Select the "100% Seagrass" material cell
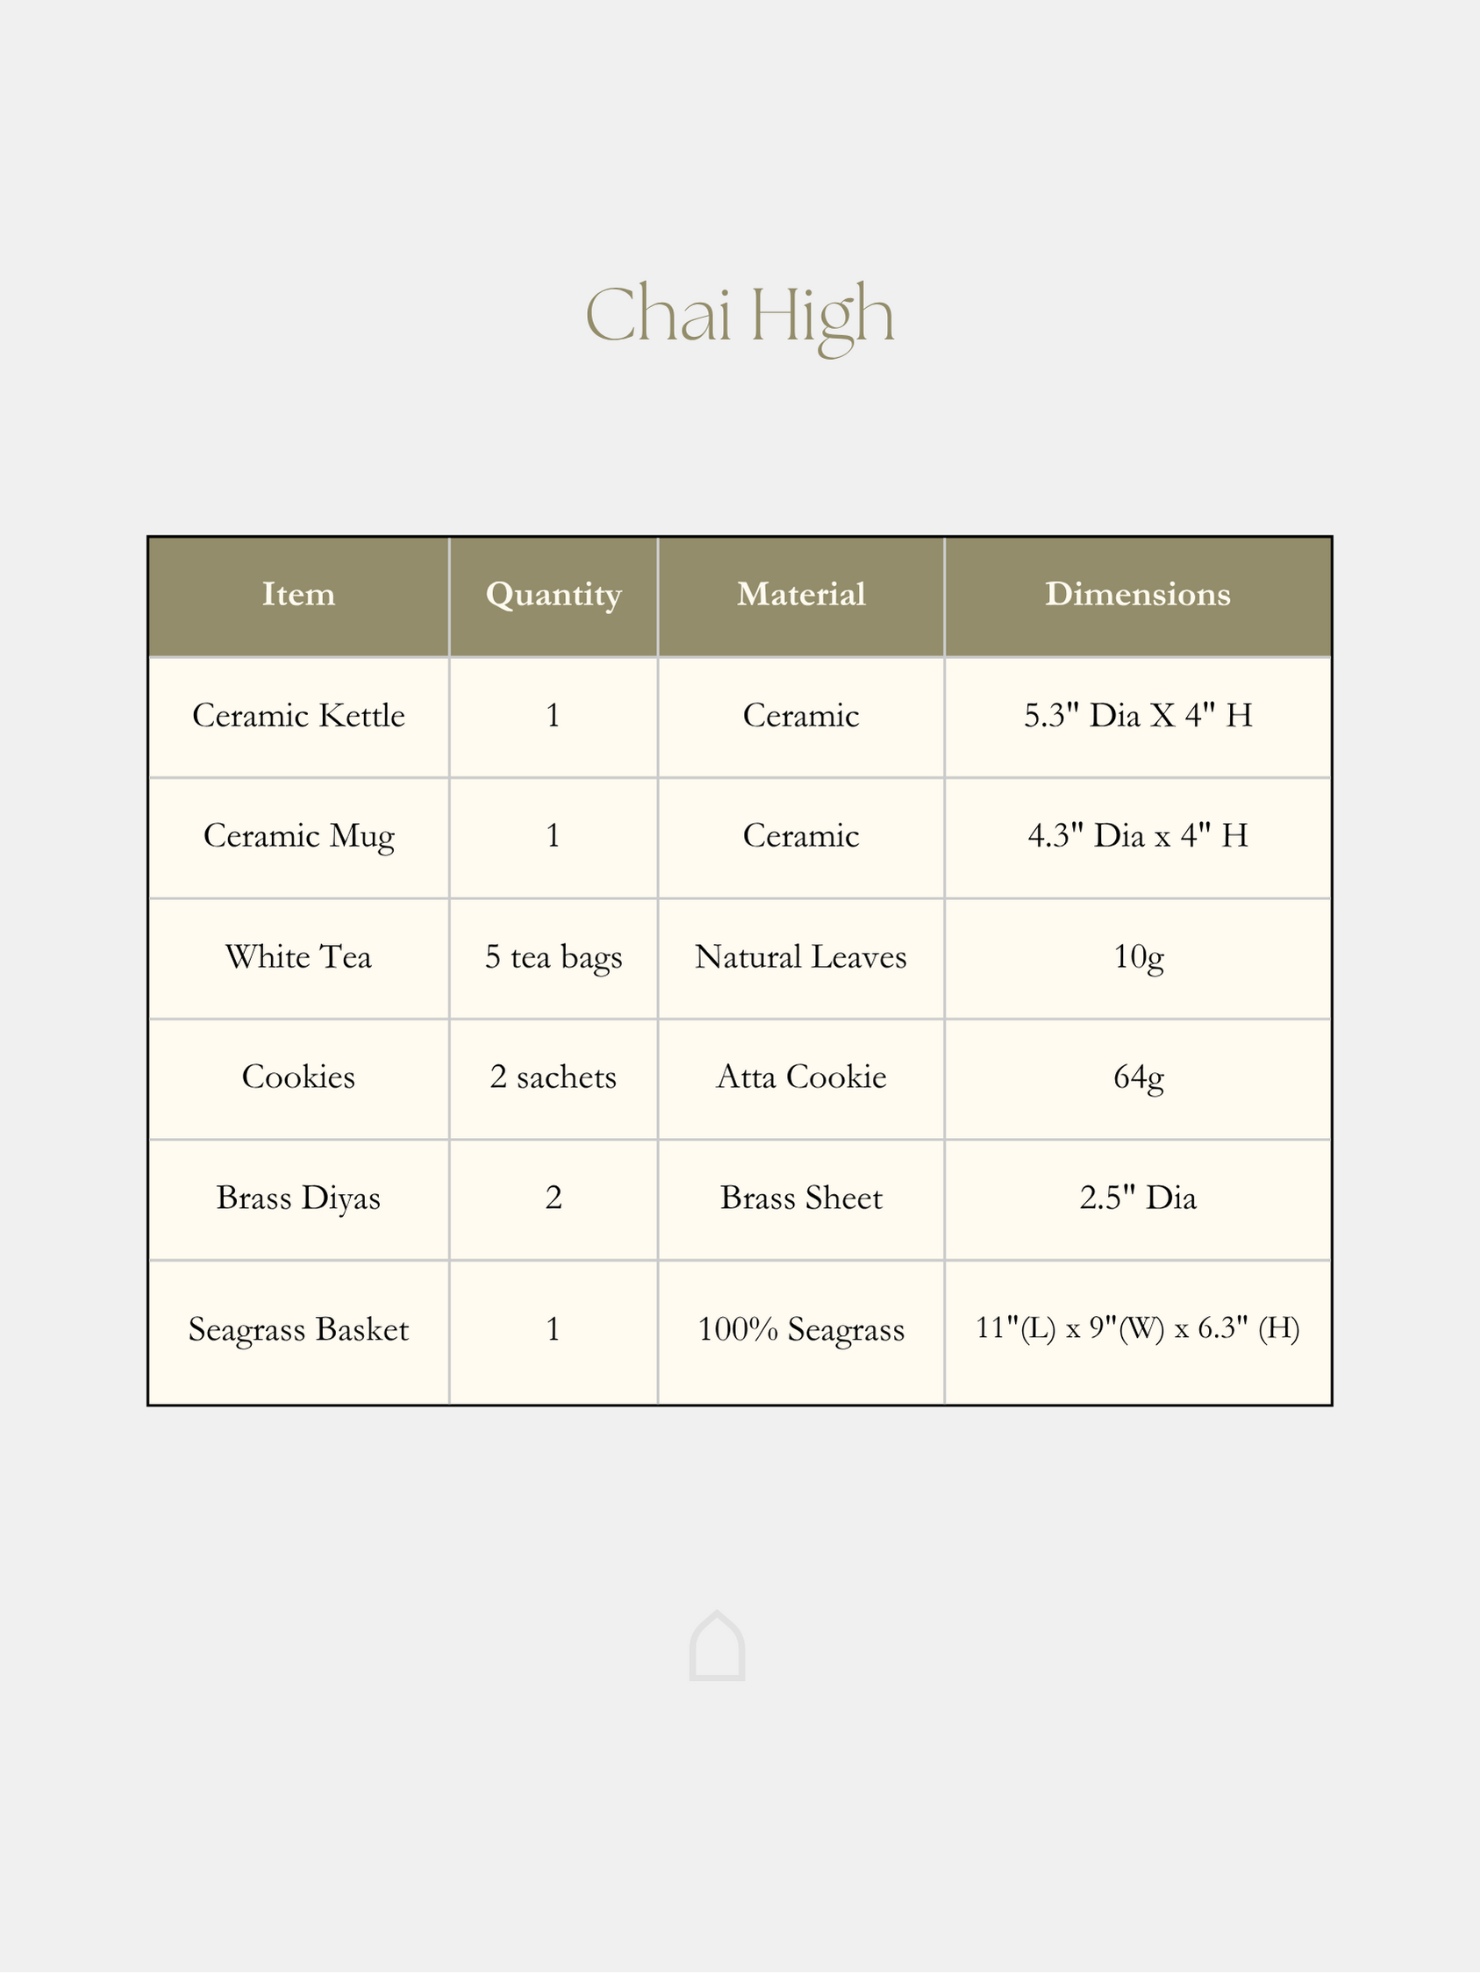 pos(801,1330)
